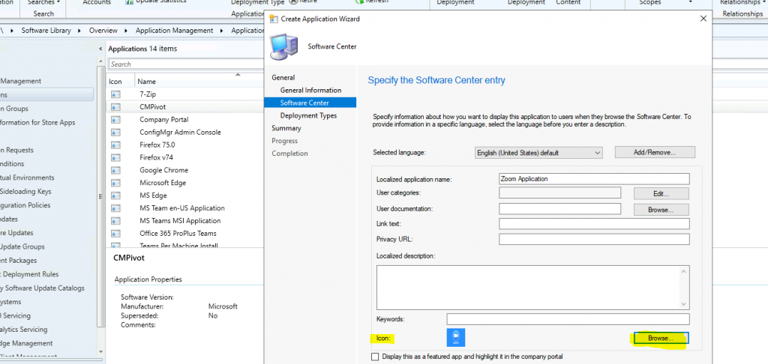Viewport: 768px width, 364px height.
Task: Select Deployment Types wizard step
Action: [308, 115]
